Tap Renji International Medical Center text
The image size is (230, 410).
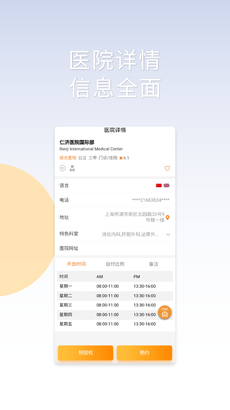click(x=91, y=149)
